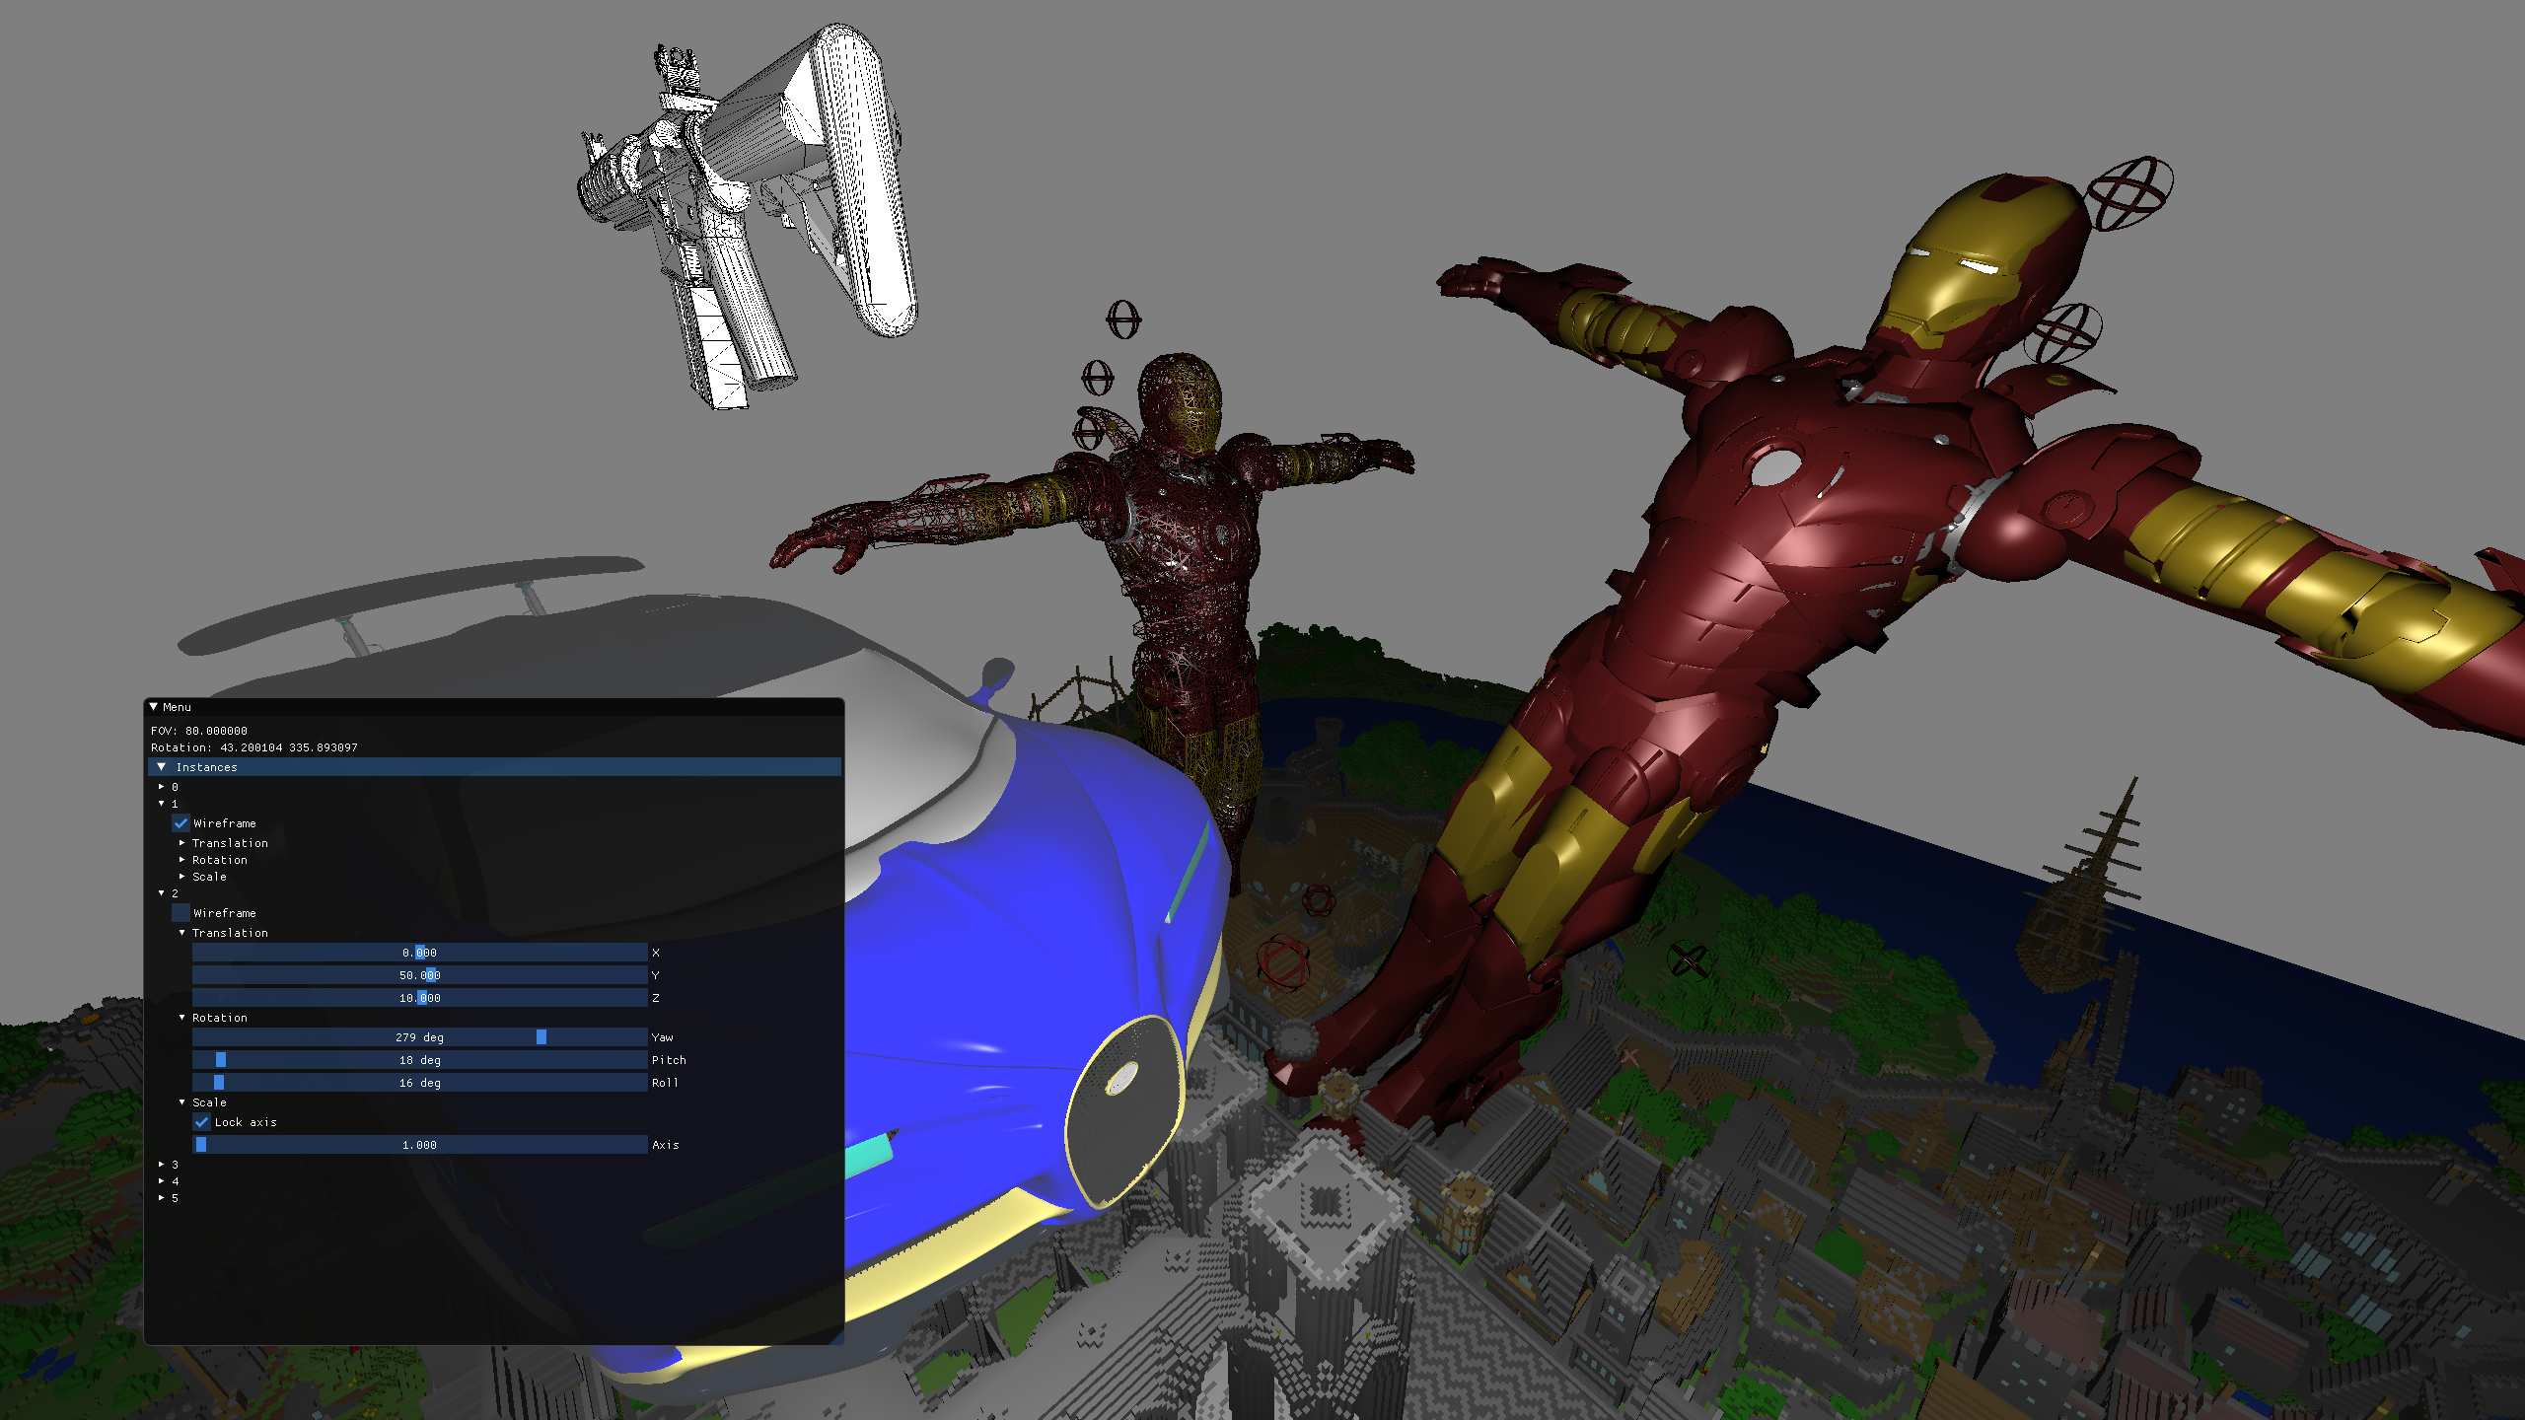Click the X translation value field

pos(419,953)
